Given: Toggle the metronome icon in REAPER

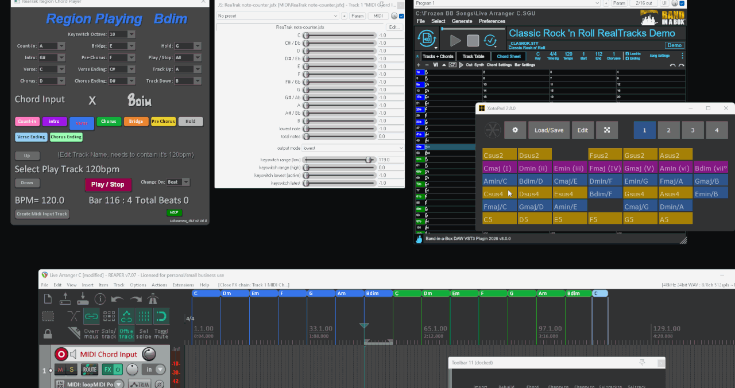Looking at the screenshot, I should [x=153, y=298].
